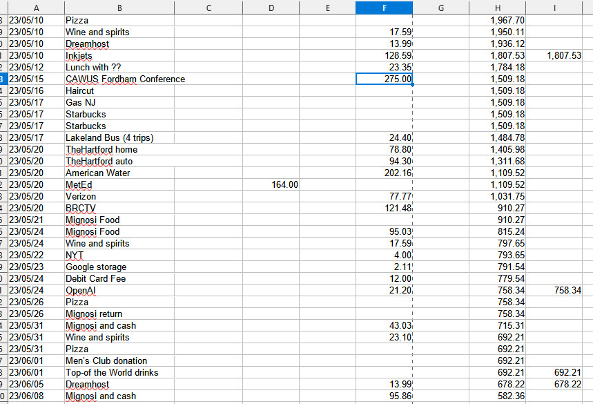The height and width of the screenshot is (404, 593).
Task: Click the 1,405.98 balance cell
Action: coord(498,149)
